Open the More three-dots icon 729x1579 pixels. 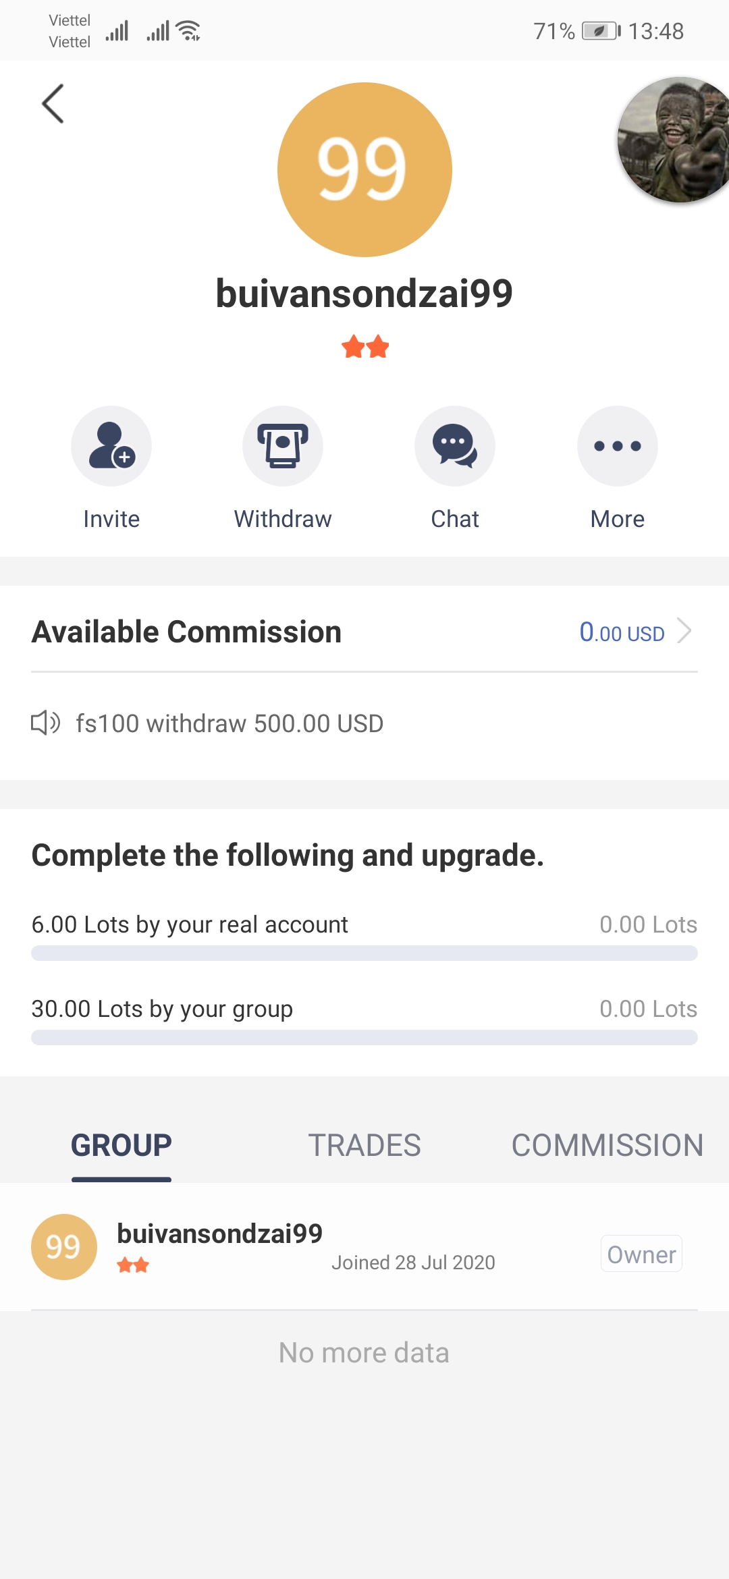[x=618, y=446]
